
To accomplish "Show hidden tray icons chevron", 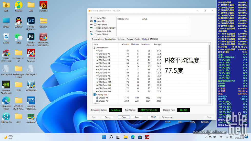I will click(206, 137).
